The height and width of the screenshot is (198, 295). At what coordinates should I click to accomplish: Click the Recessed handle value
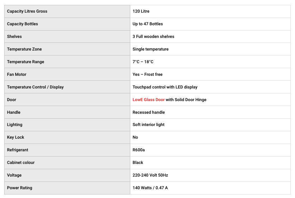pos(149,112)
